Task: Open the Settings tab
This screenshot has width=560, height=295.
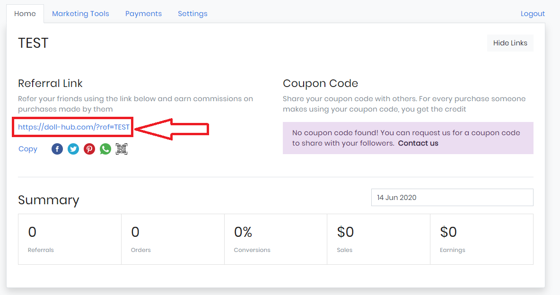Action: [192, 14]
